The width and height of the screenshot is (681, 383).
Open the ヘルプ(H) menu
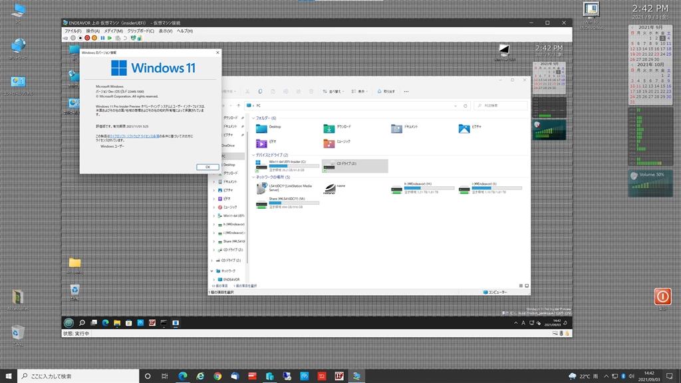[185, 31]
